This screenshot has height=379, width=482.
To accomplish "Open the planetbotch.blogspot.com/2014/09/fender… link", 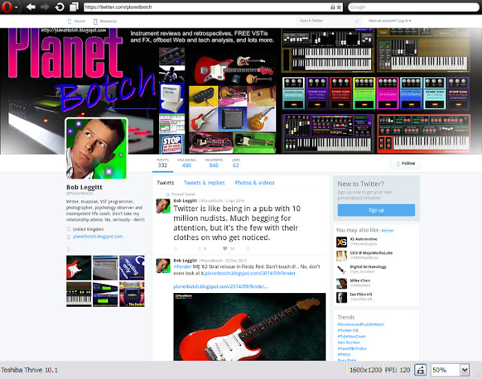I will tap(221, 287).
